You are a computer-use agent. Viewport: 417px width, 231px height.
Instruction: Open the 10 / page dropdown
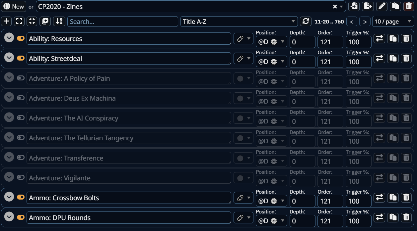(x=393, y=22)
